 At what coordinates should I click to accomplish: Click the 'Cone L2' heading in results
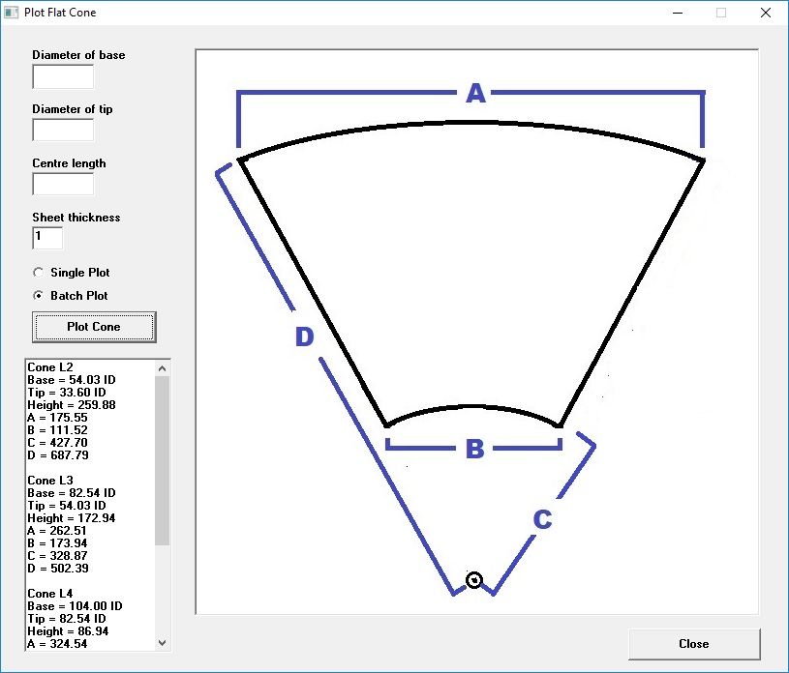point(50,367)
